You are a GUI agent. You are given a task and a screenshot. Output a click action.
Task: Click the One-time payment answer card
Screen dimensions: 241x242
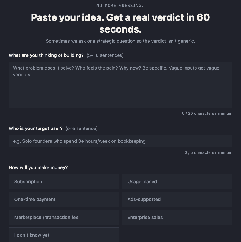64,199
